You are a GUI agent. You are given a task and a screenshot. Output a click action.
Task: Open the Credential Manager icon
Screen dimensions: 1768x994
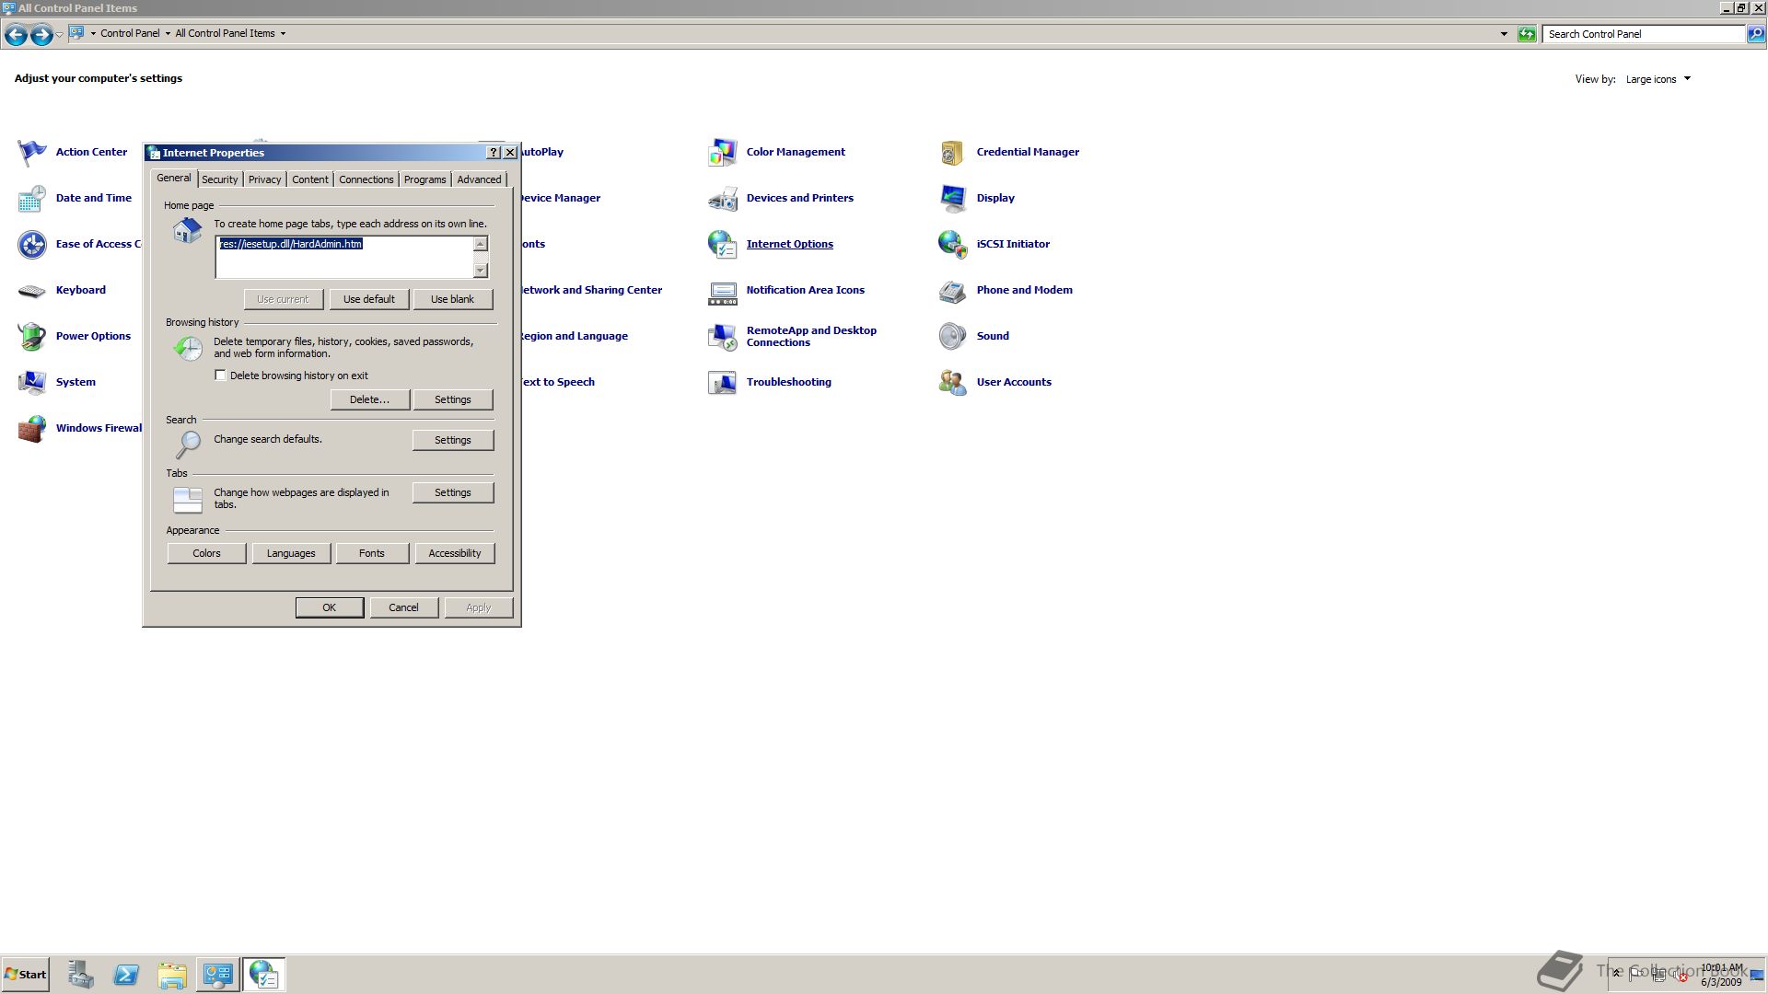pyautogui.click(x=953, y=152)
